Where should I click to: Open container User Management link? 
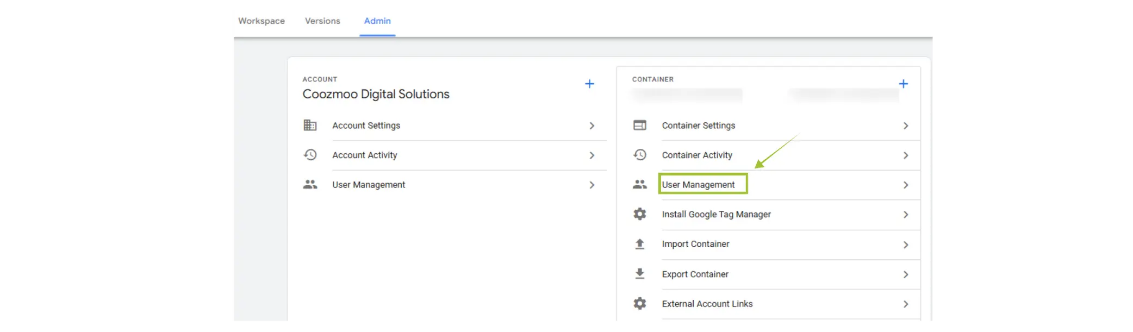pos(698,185)
